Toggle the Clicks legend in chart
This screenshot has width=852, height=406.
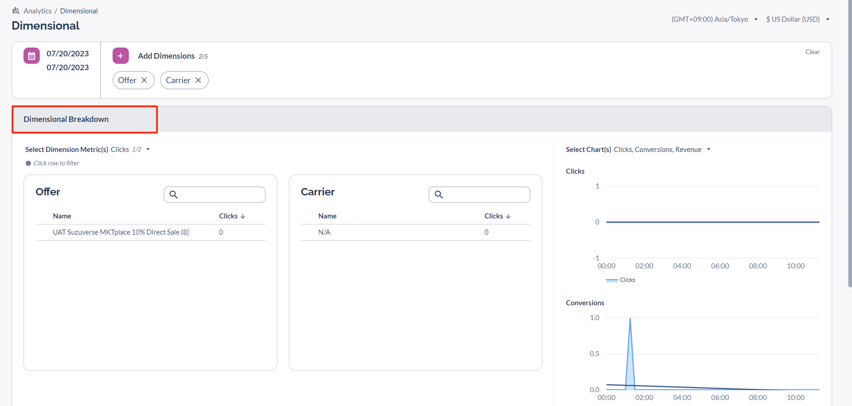[x=621, y=280]
